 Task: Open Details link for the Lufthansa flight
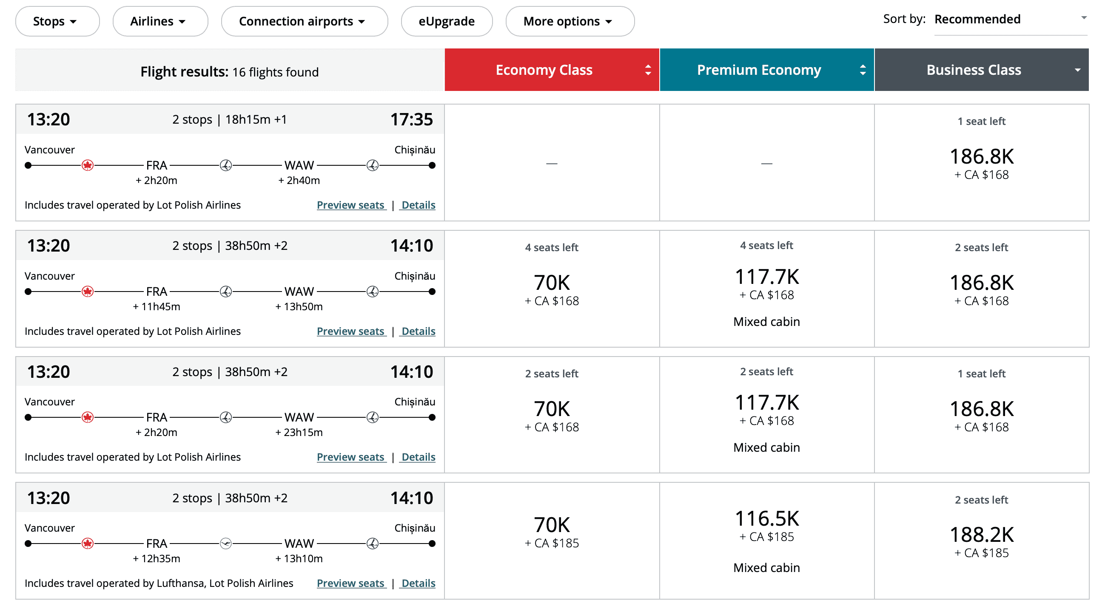418,584
